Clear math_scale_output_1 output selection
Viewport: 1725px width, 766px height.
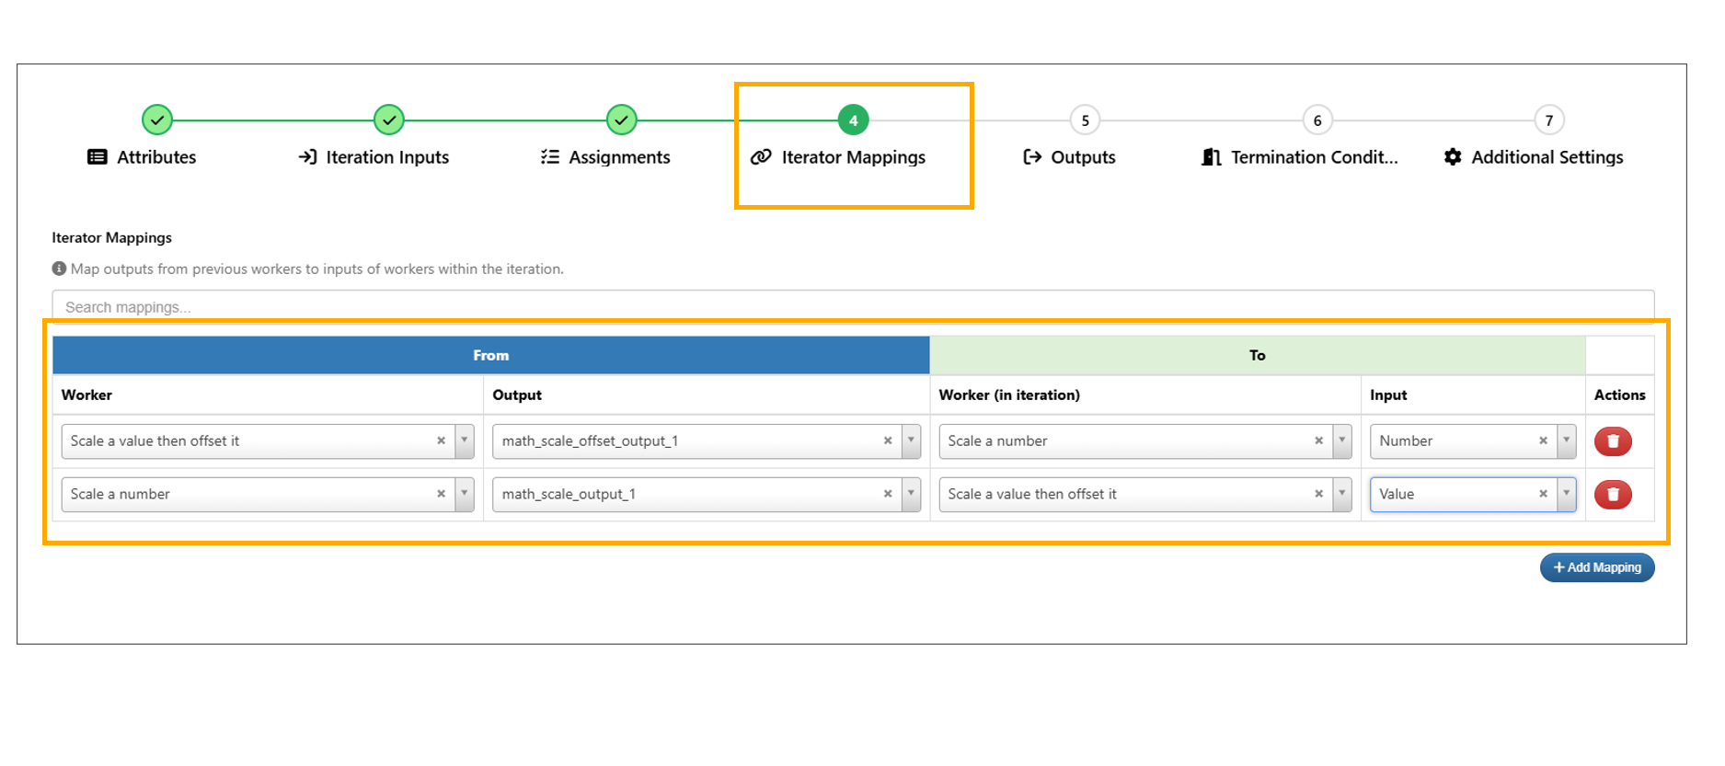click(888, 495)
